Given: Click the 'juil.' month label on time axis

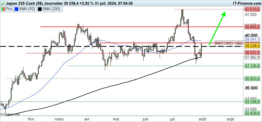Looking at the screenshot, I should coord(173,119).
